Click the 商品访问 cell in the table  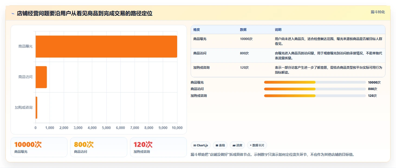(200, 53)
